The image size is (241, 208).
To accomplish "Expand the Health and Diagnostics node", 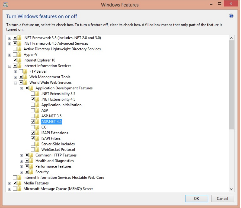I will coord(21,161).
